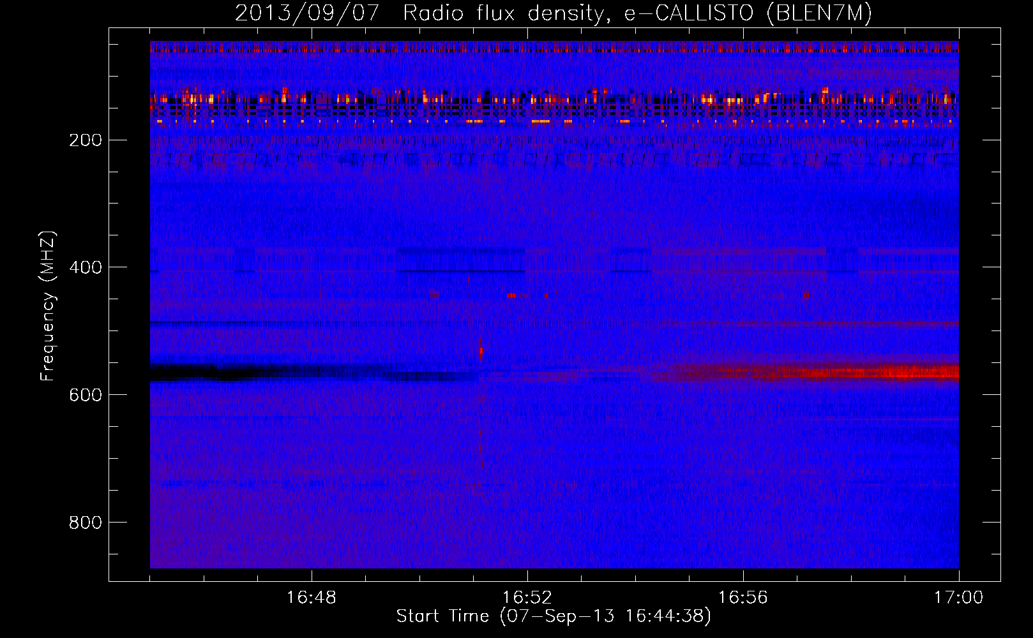The image size is (1033, 638).
Task: Click the small red vertical burst near 530 MHz
Action: [x=481, y=350]
